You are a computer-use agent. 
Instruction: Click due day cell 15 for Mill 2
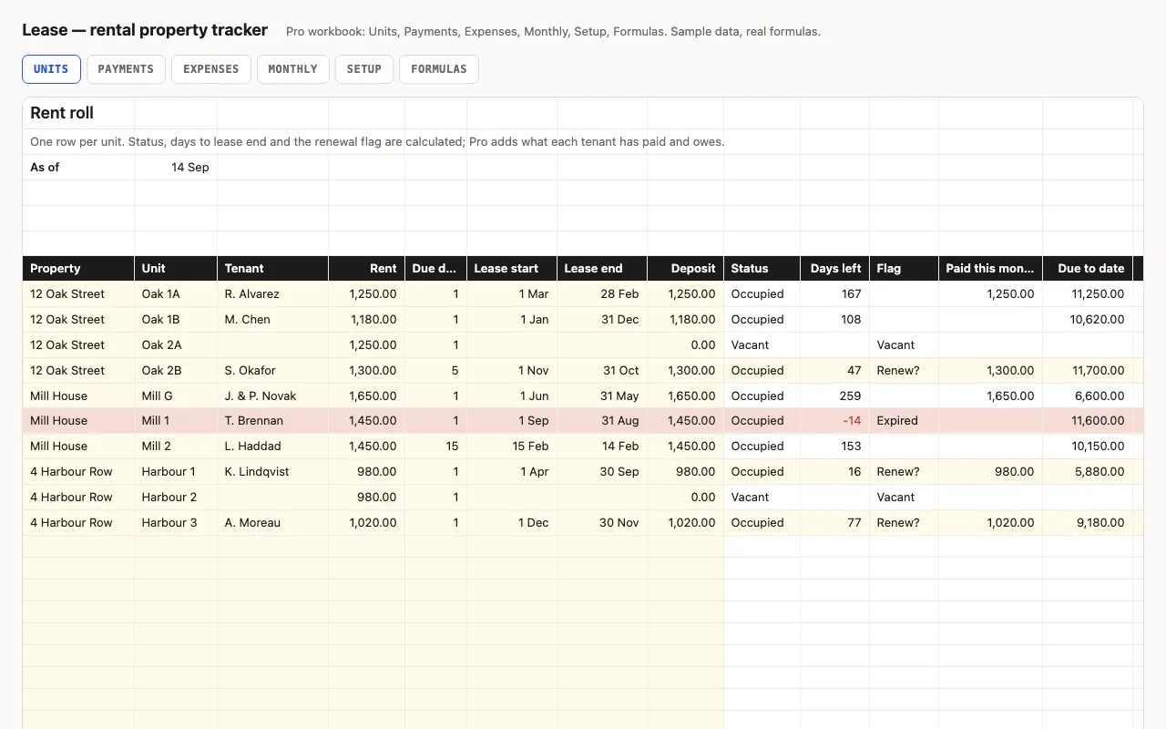tap(435, 447)
